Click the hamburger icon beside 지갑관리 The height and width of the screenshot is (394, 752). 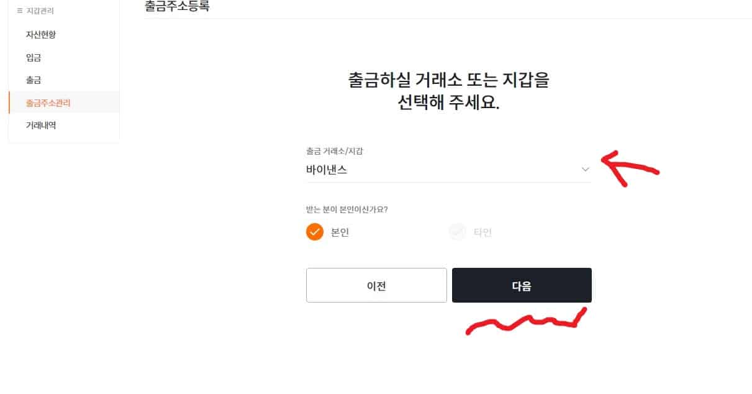coord(20,11)
